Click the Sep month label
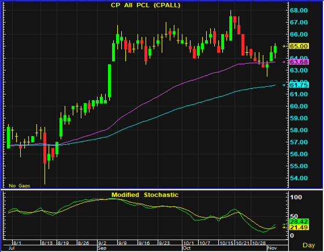Image resolution: width=324 pixels, height=252 pixels. [x=102, y=248]
